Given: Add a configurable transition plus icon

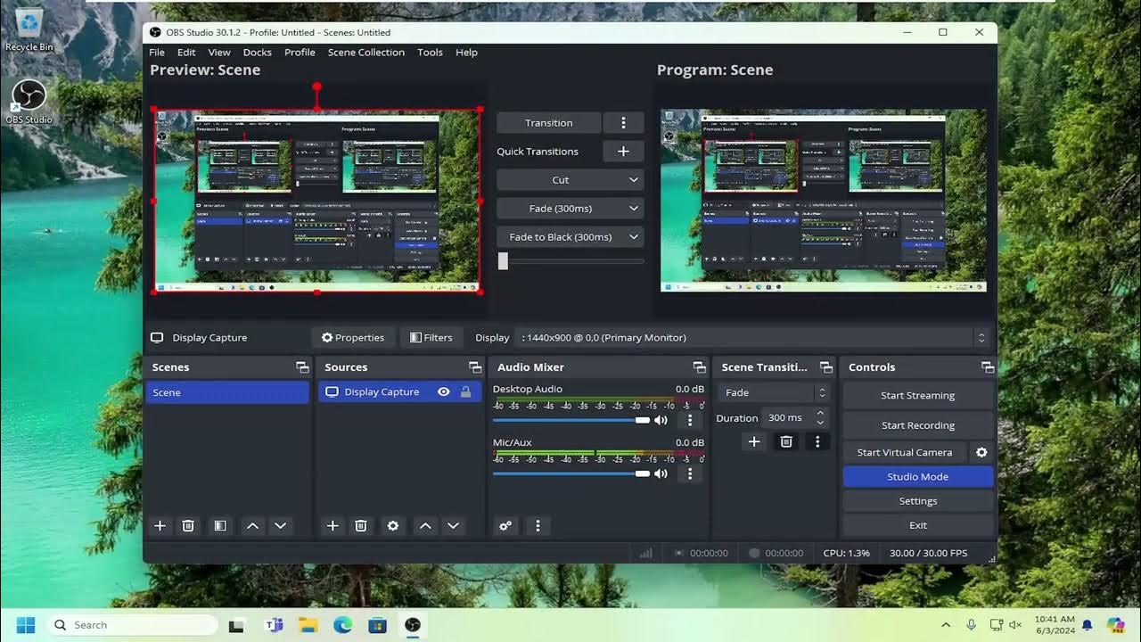Looking at the screenshot, I should tap(754, 441).
